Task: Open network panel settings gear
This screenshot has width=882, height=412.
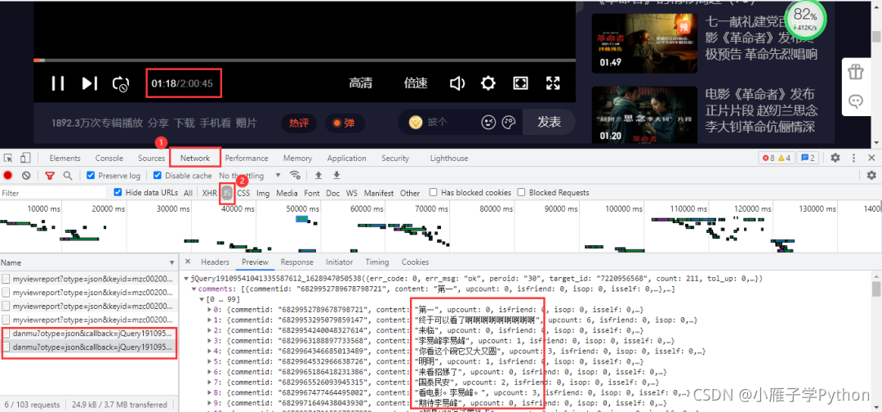Action: tap(871, 176)
